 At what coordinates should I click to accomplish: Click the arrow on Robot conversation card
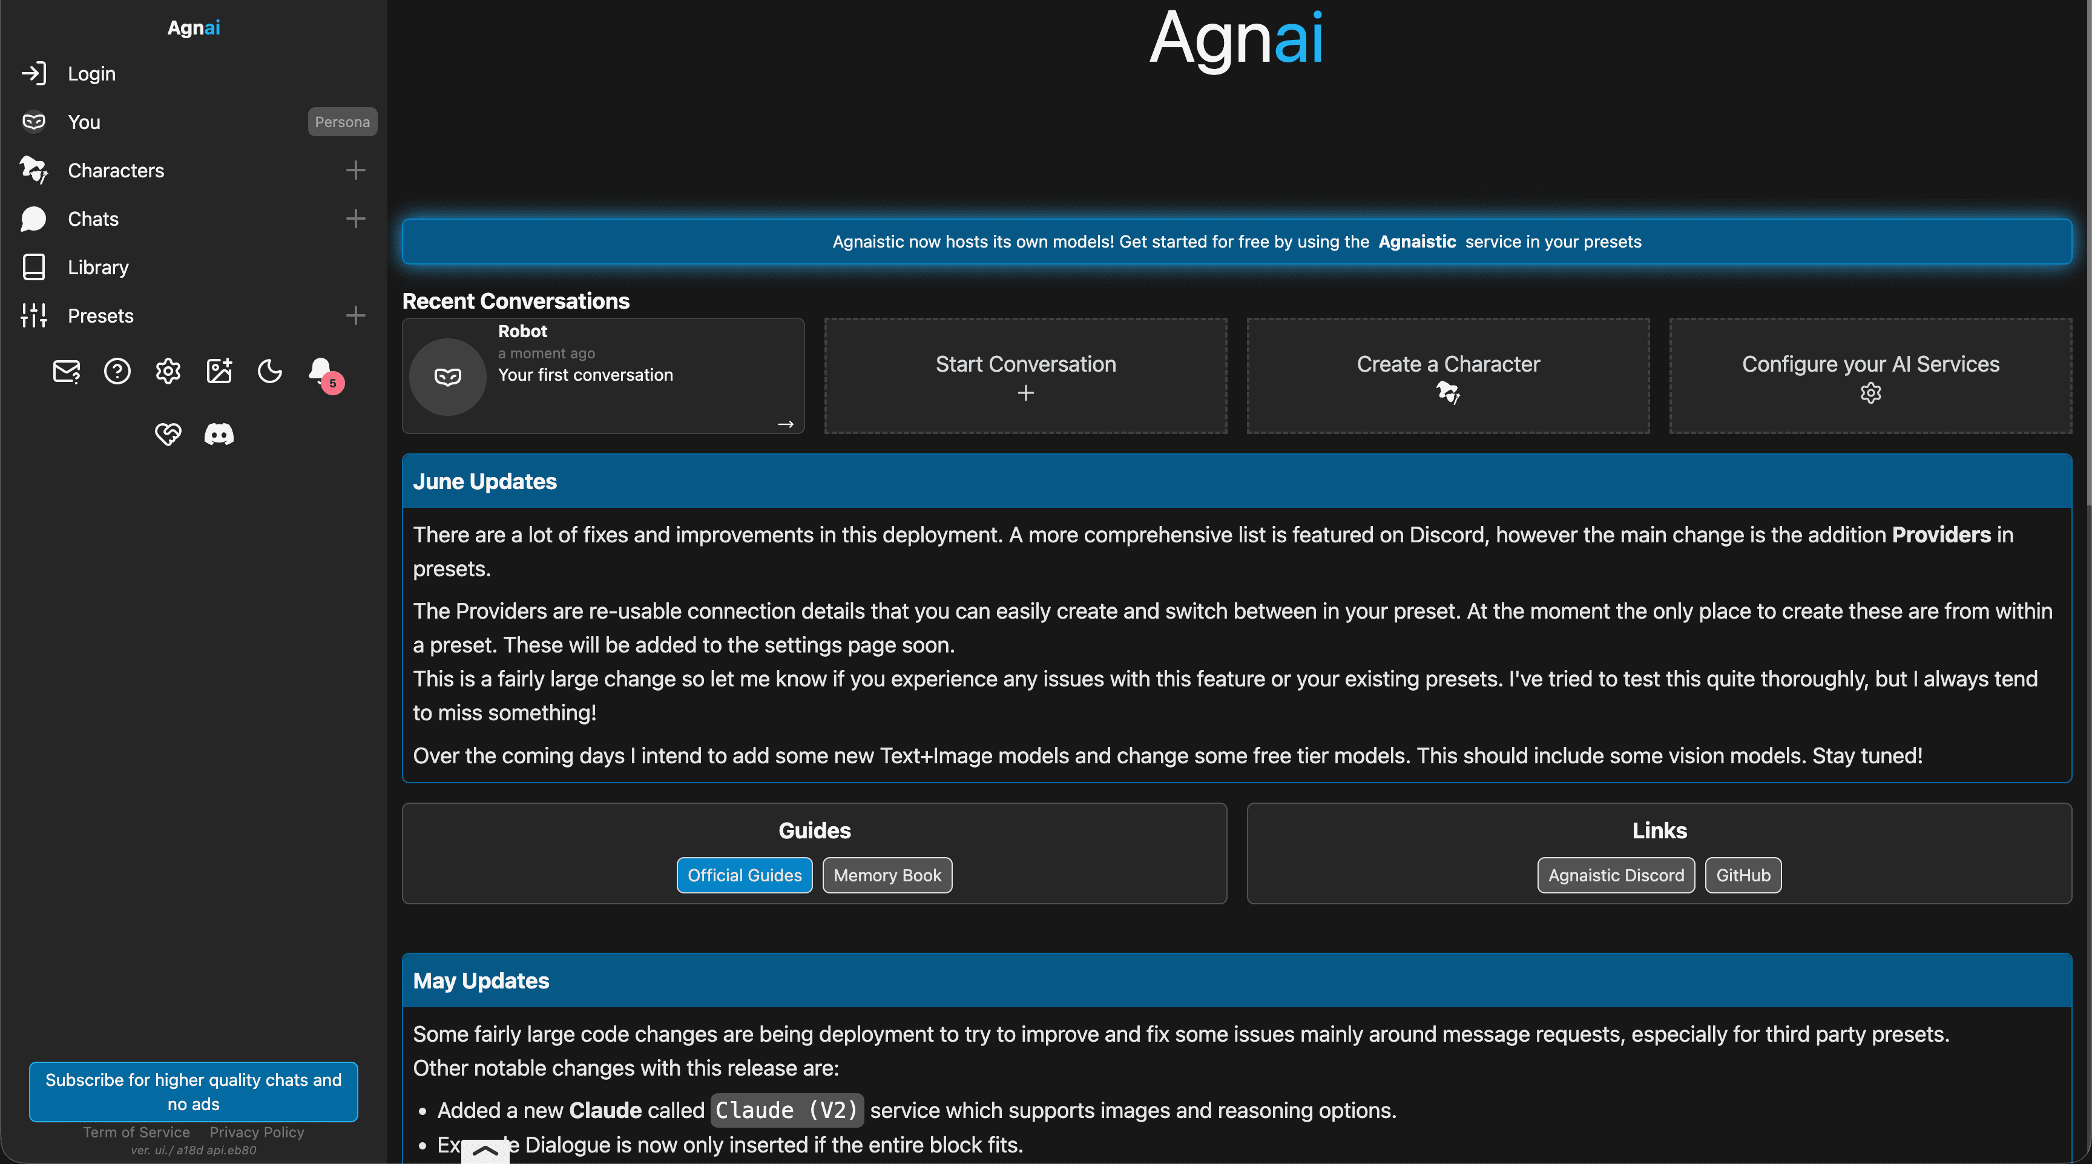(785, 424)
